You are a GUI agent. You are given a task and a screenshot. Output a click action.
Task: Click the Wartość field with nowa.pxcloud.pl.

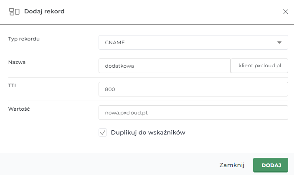click(x=193, y=112)
